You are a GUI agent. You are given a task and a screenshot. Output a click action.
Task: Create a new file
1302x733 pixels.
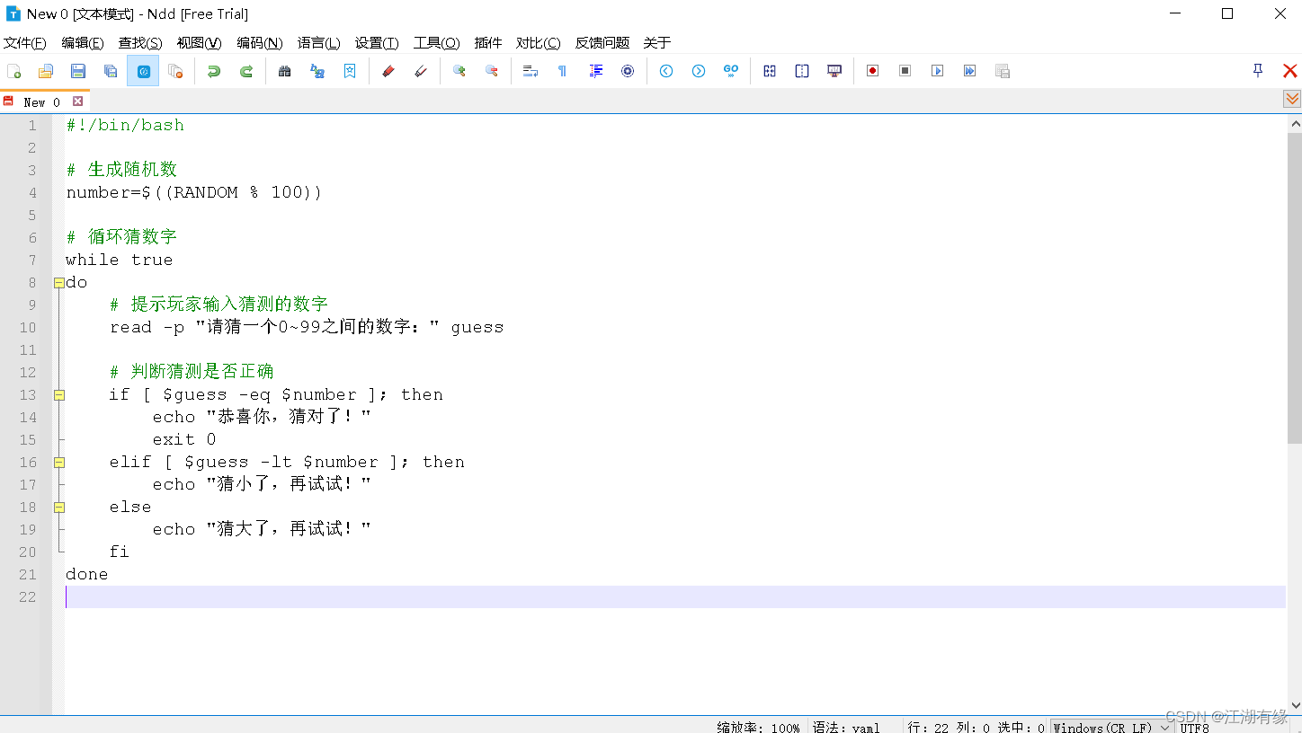14,70
